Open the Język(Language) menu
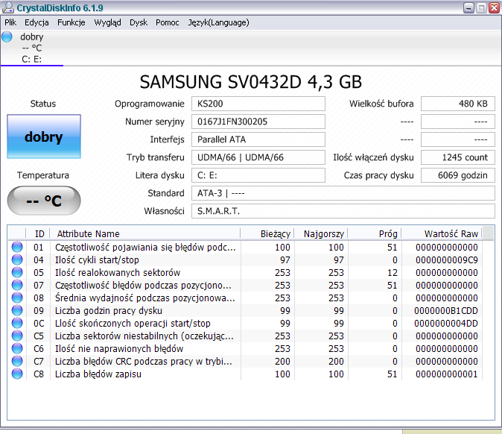Screen dimensions: 502x434 (218, 22)
